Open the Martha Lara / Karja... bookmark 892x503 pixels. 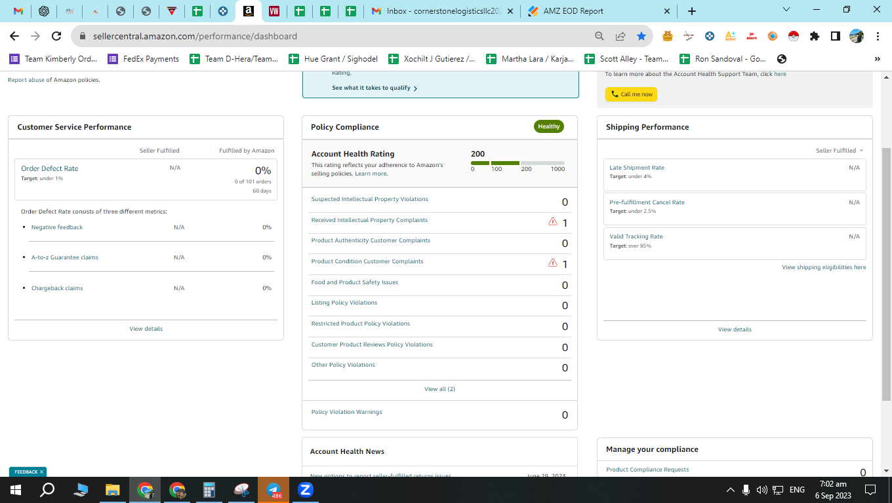point(530,59)
